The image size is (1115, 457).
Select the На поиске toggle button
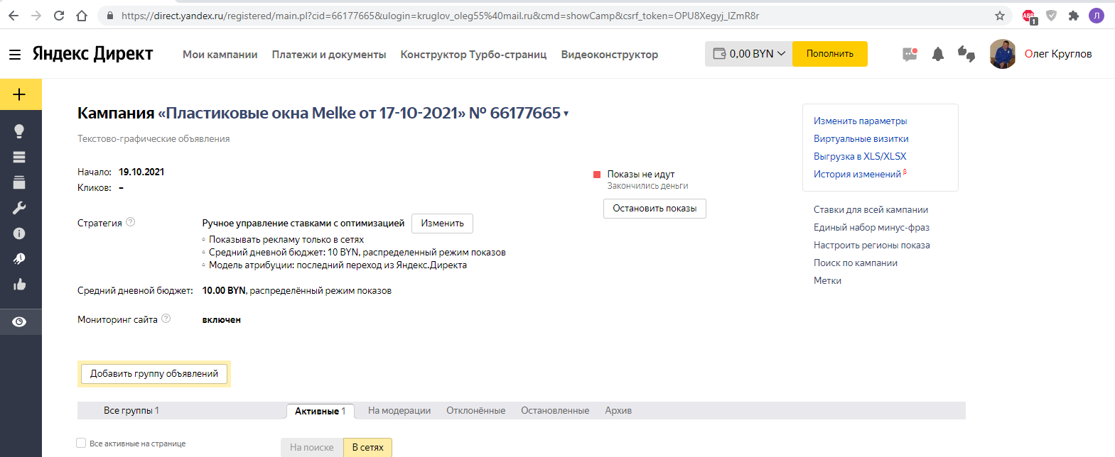pos(312,447)
